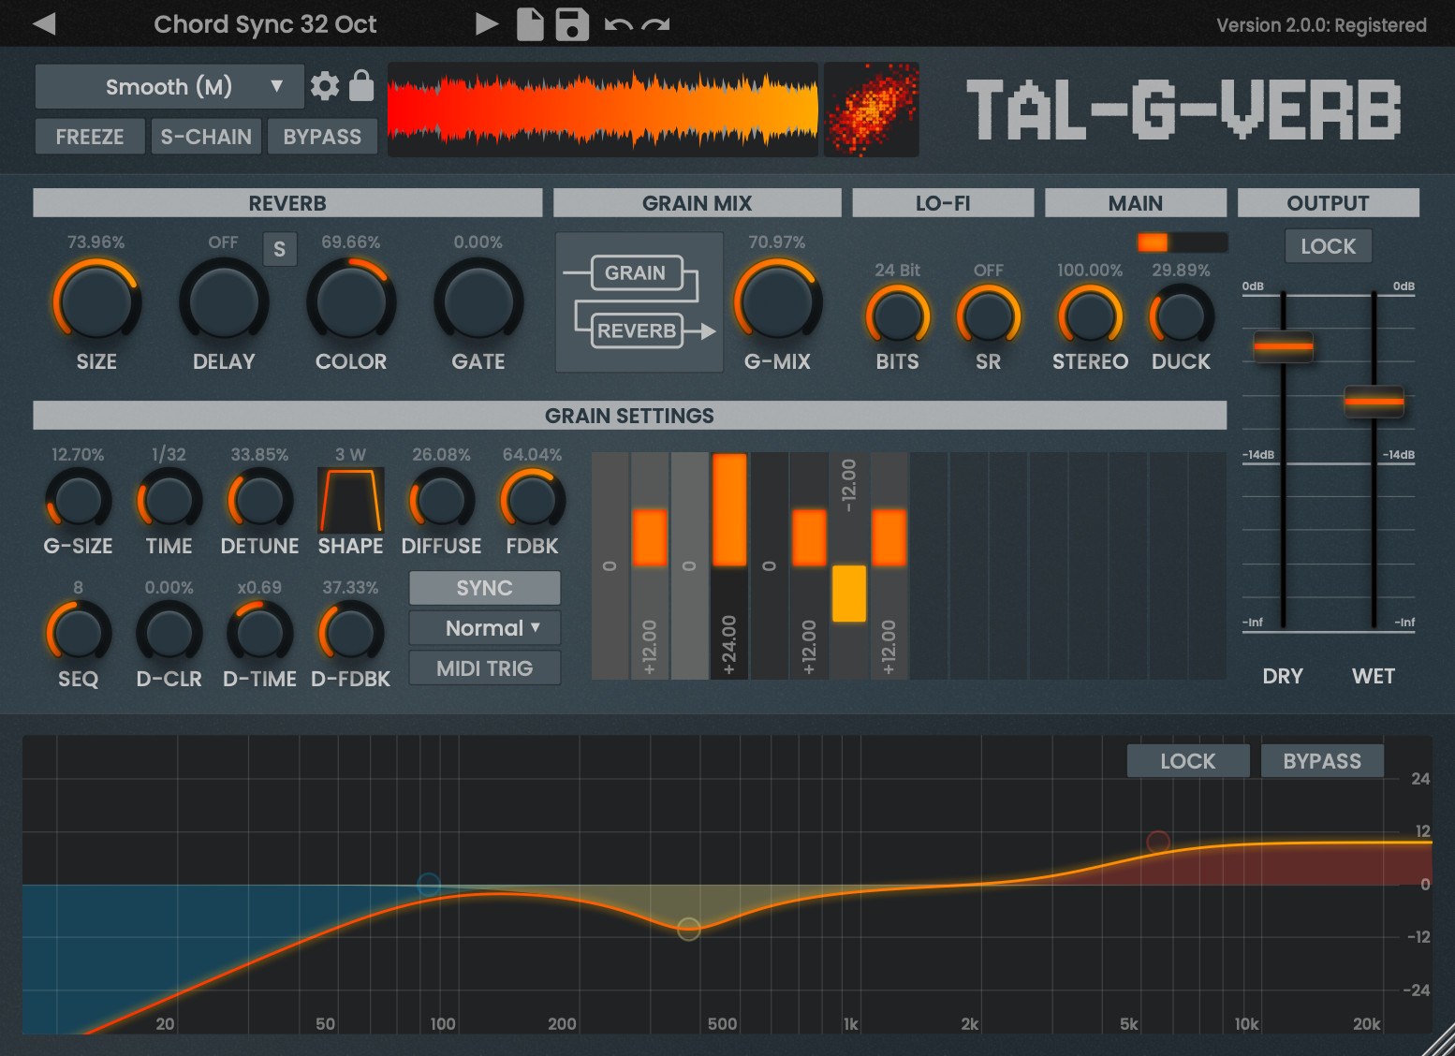Expand the Normal mode dropdown
The height and width of the screenshot is (1056, 1455).
[484, 628]
